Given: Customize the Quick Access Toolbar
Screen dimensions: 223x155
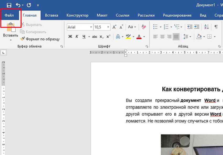Looking at the screenshot, I should [x=38, y=5].
